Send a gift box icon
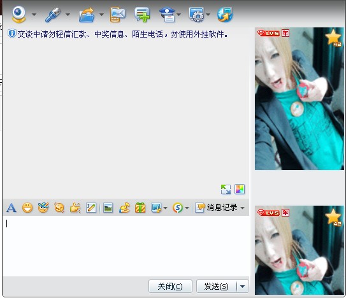 click(x=140, y=208)
